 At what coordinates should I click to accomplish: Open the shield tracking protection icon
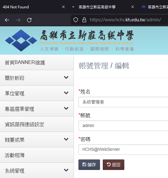[76, 20]
